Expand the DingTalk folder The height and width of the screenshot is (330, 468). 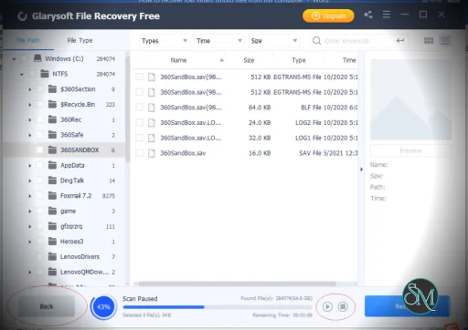point(30,180)
